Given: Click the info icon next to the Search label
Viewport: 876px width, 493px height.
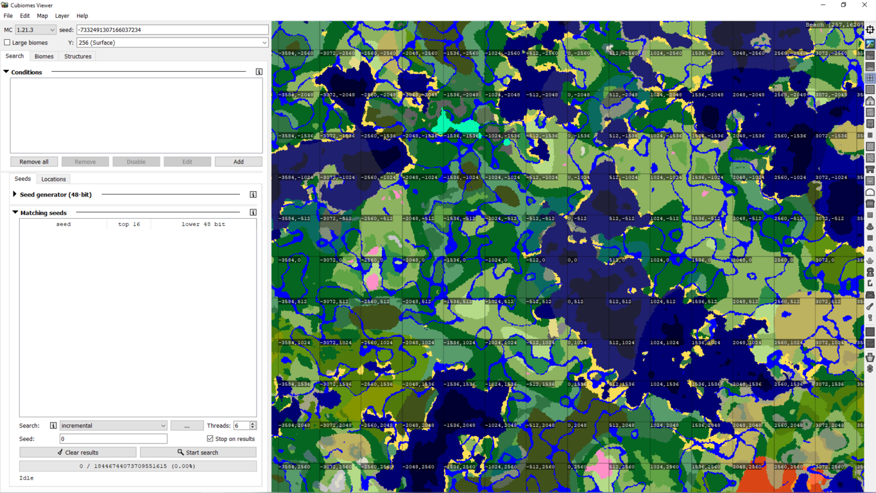Looking at the screenshot, I should (53, 426).
